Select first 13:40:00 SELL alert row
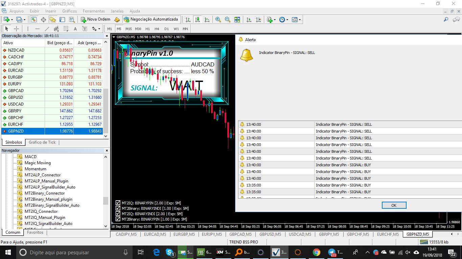The width and height of the screenshot is (462, 259). 350,124
